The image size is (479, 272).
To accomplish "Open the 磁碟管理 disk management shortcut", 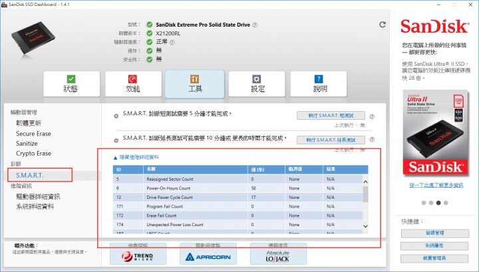I will pyautogui.click(x=434, y=233).
